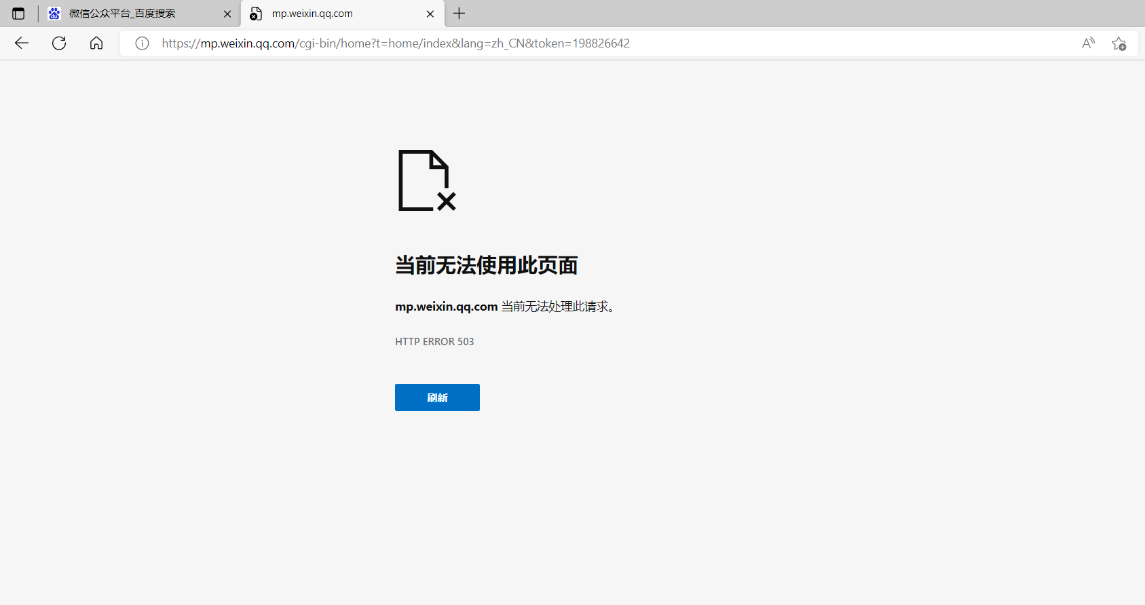1145x605 pixels.
Task: Click the Baidu favicon on first tab
Action: [x=54, y=14]
